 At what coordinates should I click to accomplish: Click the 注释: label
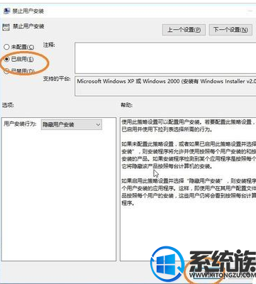click(49, 45)
